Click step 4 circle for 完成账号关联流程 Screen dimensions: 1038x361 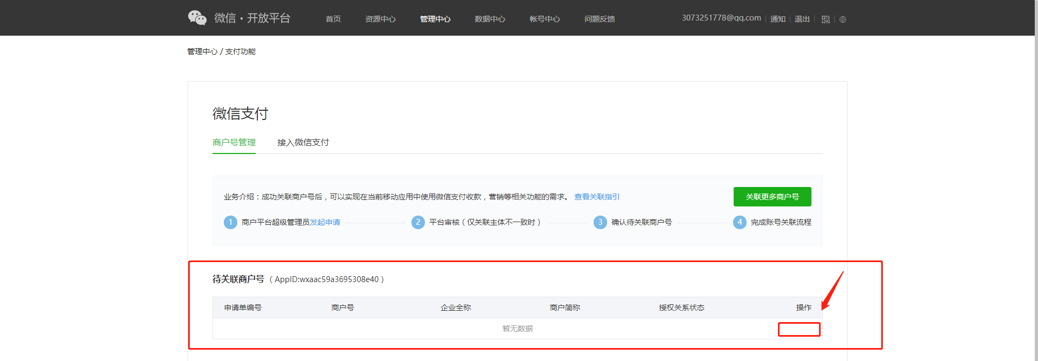click(x=740, y=222)
